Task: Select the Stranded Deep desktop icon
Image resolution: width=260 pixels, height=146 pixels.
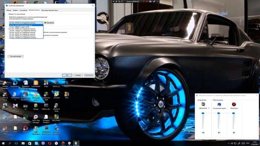Action: click(x=5, y=130)
